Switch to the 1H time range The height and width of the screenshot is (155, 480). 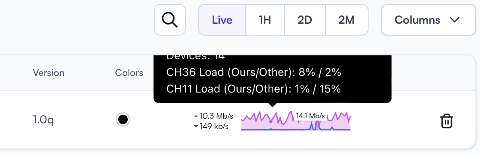(265, 20)
